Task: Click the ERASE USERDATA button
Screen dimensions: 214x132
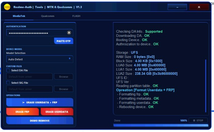Action: point(57,112)
